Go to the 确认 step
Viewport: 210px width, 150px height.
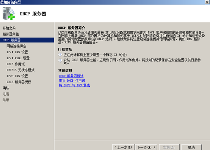point(6,88)
